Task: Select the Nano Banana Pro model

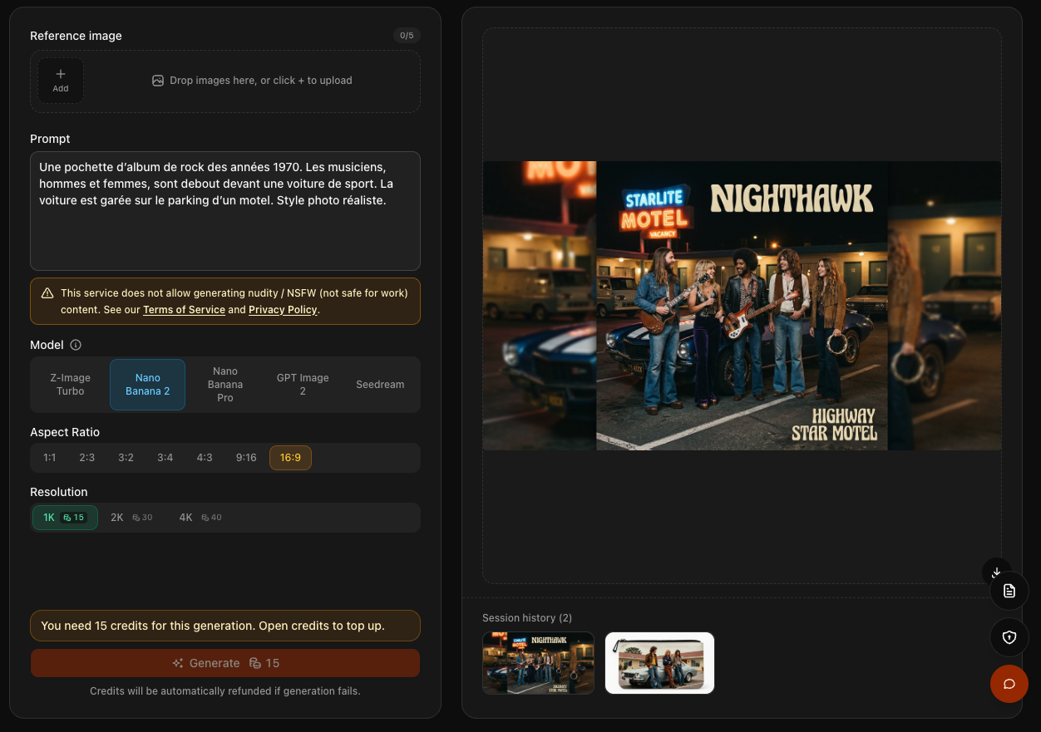Action: [225, 385]
